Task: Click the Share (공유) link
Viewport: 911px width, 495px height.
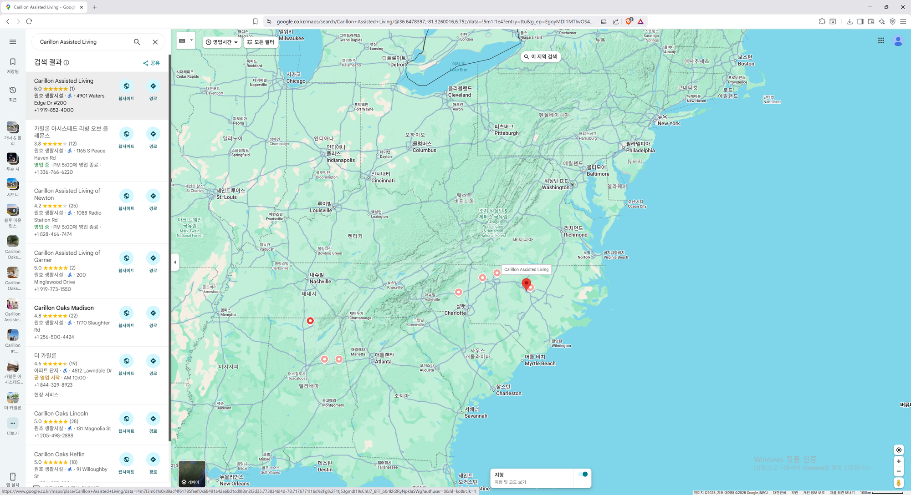Action: pyautogui.click(x=152, y=63)
